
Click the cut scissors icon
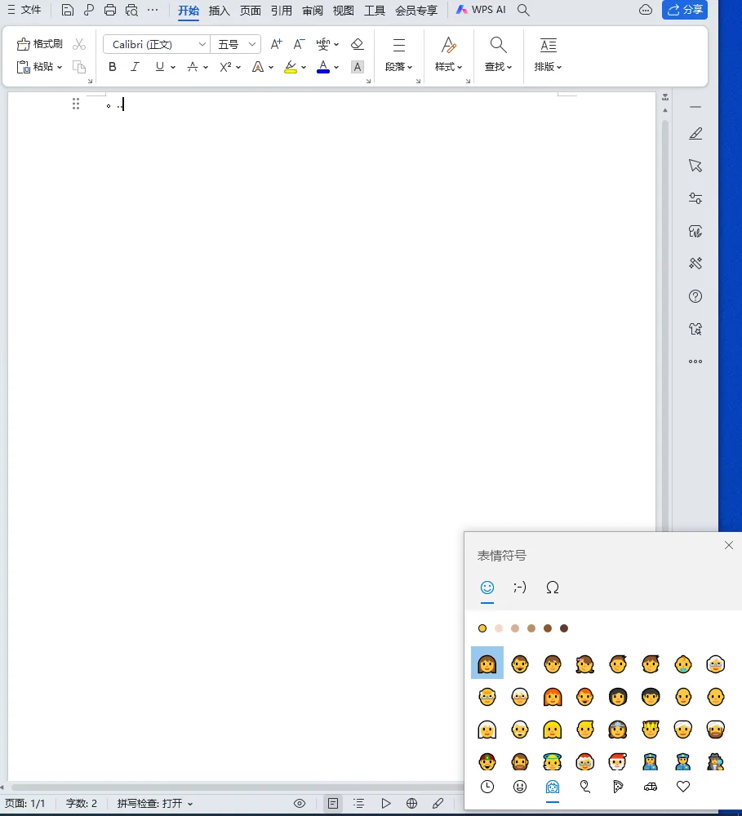click(x=79, y=44)
